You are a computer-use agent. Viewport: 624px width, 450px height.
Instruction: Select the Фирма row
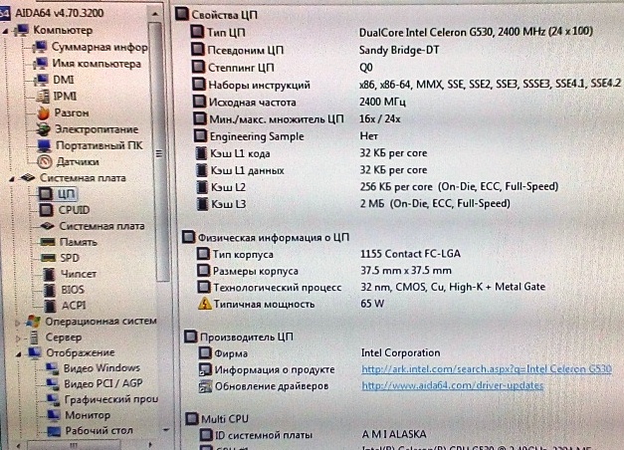tap(319, 353)
